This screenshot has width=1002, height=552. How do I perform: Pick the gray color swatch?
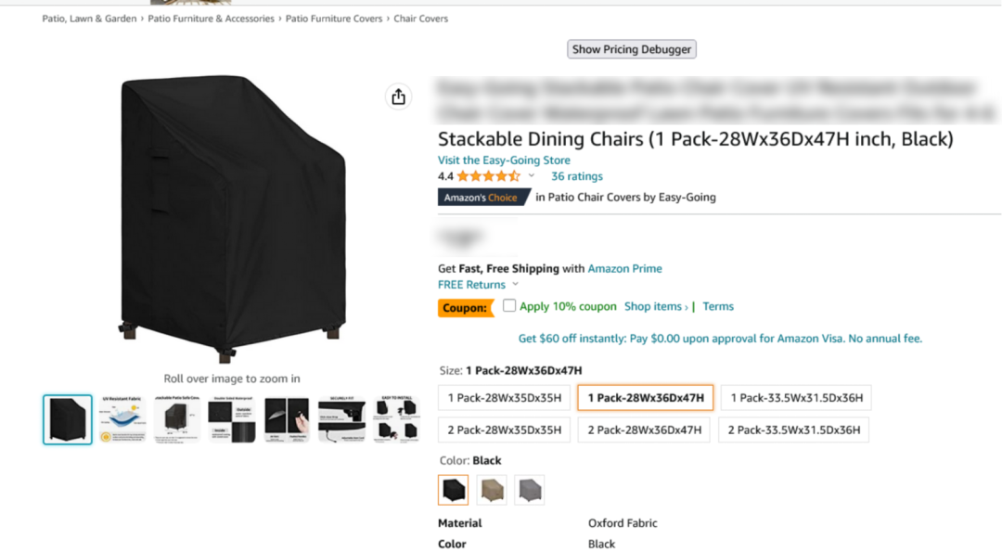pyautogui.click(x=530, y=490)
